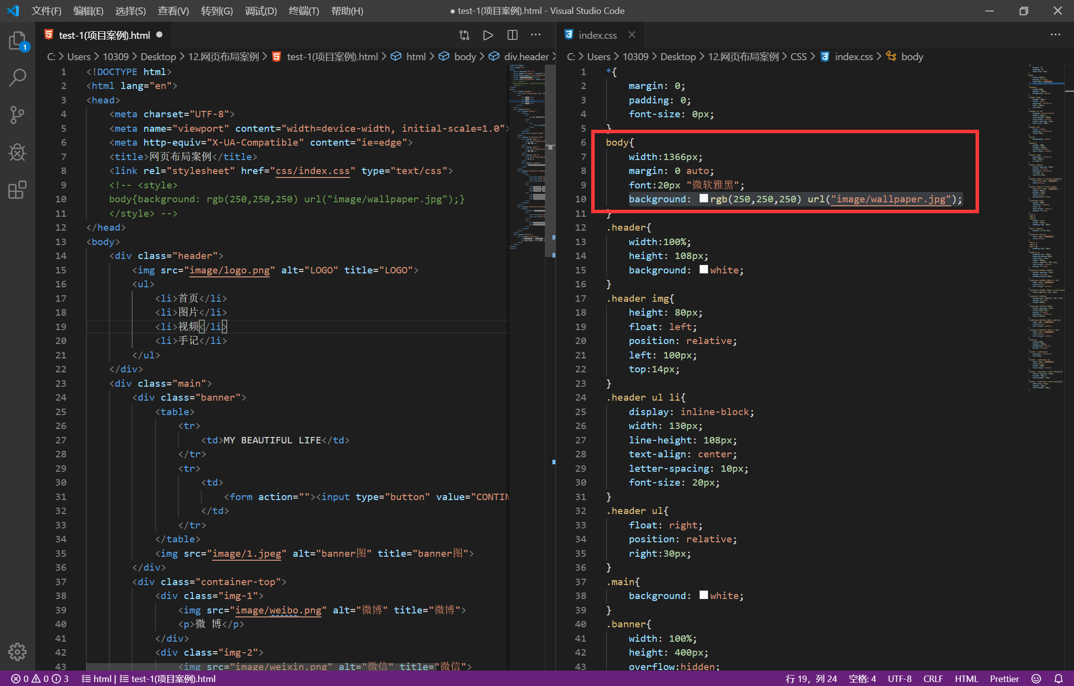Open the Extensions view
This screenshot has width=1074, height=686.
click(17, 189)
